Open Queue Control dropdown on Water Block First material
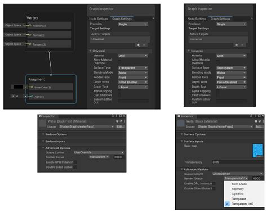The width and height of the screenshot is (267, 213). (x=99, y=152)
